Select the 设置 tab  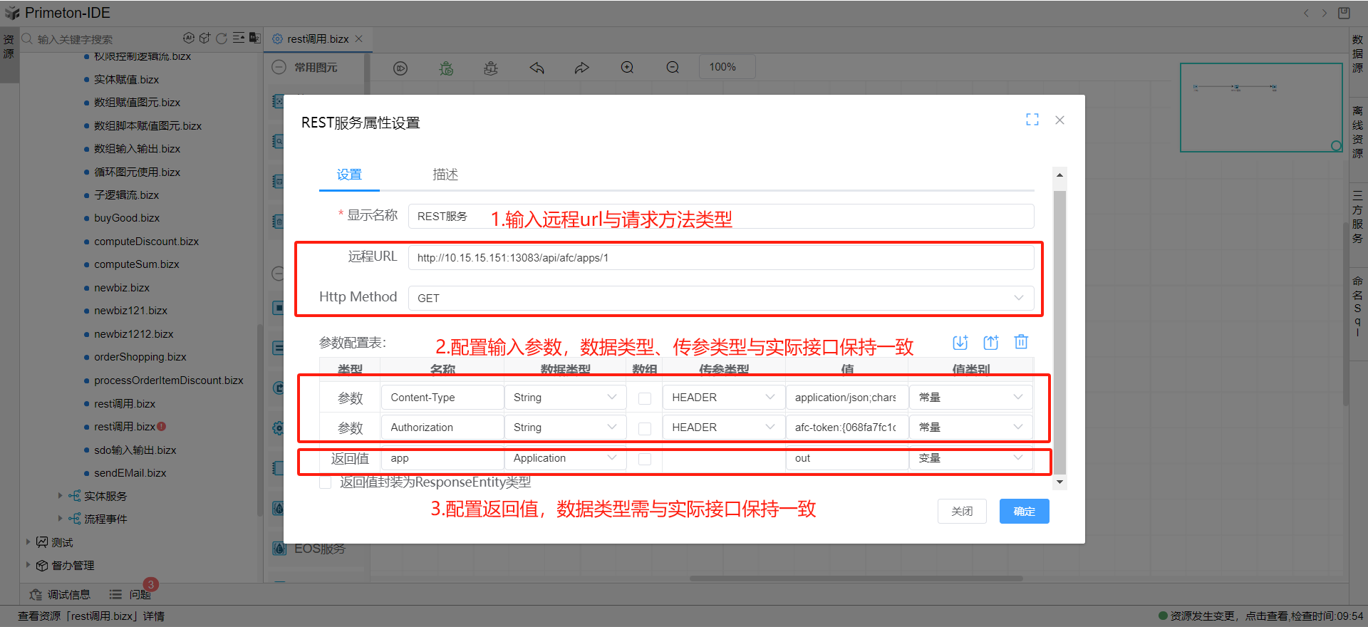coord(349,175)
